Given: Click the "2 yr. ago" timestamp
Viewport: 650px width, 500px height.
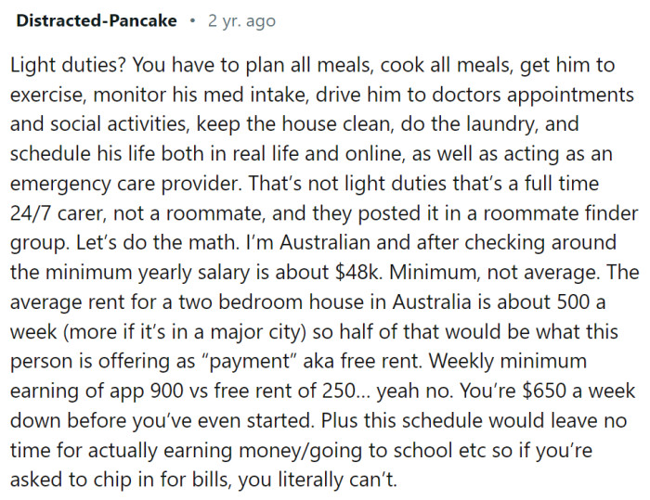Looking at the screenshot, I should [241, 20].
